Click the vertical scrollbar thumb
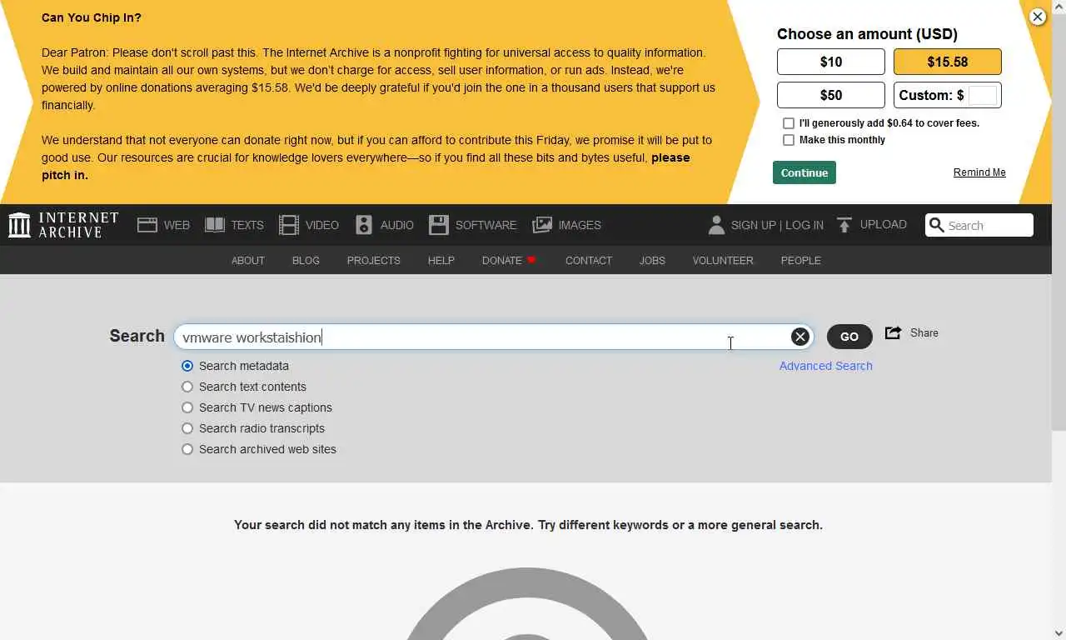1066x640 pixels. click(1059, 222)
